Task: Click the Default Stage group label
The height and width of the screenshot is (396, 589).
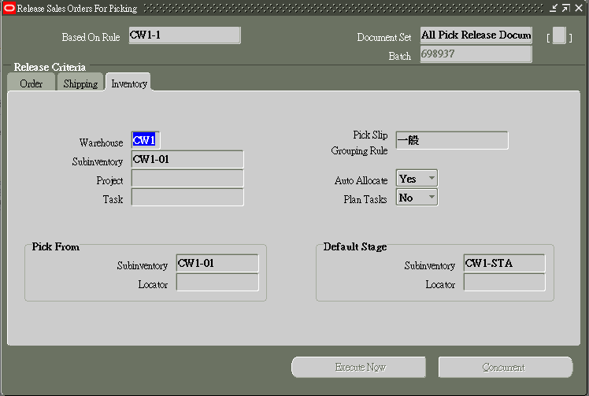Action: 355,247
